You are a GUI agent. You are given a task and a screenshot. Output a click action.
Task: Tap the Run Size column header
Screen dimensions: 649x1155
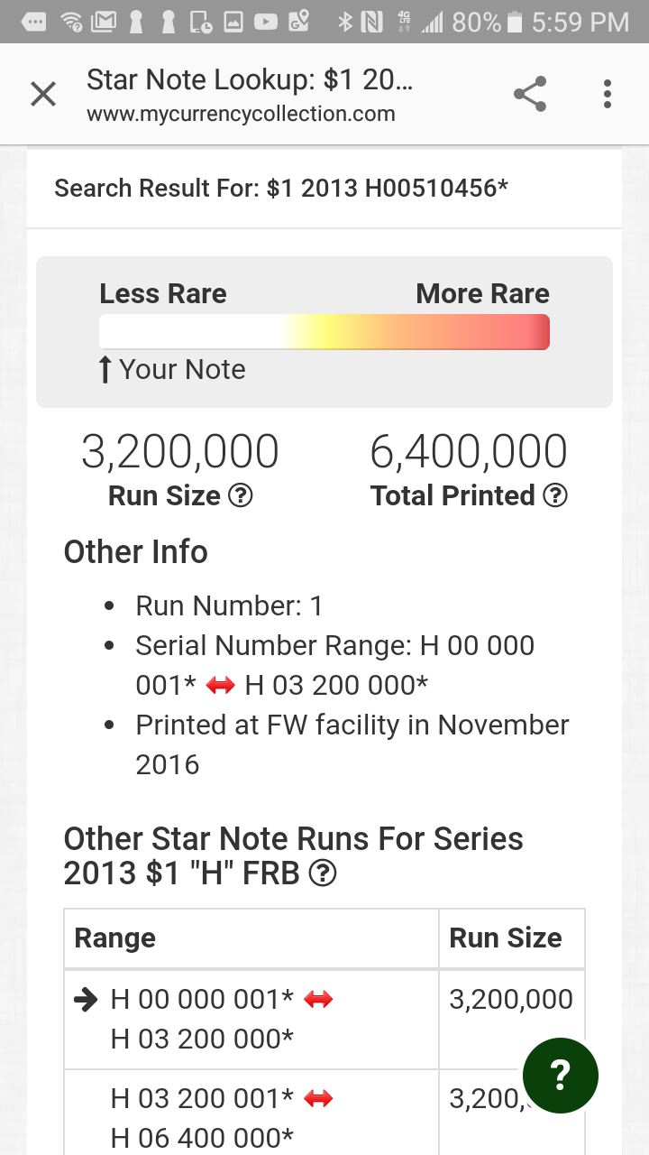506,938
